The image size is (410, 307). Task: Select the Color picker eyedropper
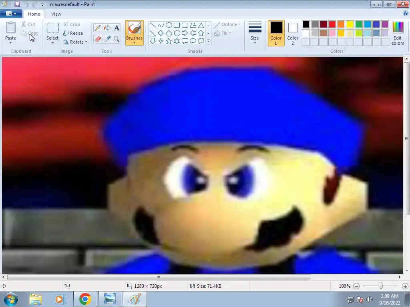[x=107, y=39]
